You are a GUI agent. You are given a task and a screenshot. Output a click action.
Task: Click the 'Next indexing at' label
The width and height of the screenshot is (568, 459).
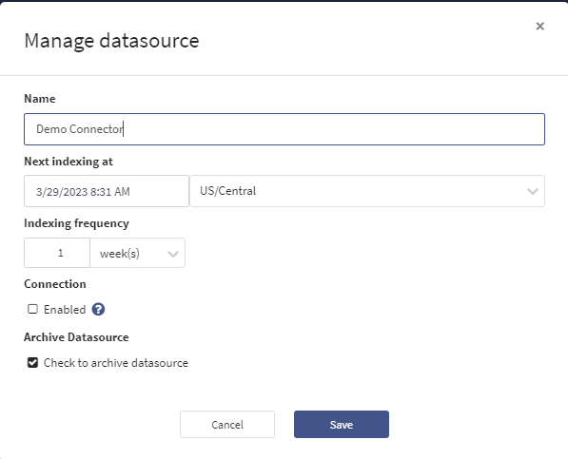[69, 162]
